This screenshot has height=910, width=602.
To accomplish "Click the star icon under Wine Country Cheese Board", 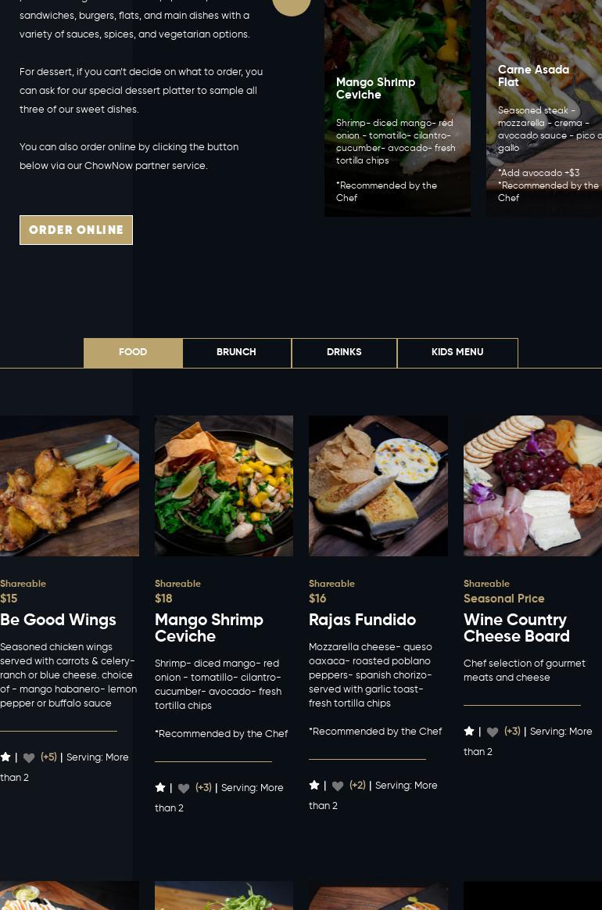I will point(469,732).
